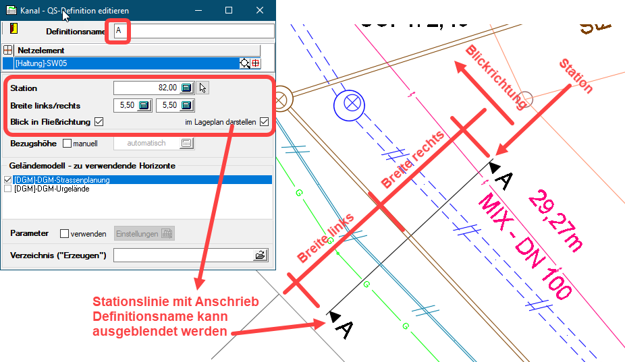Viewport: 625px width, 362px height.
Task: Enable Parameter verwenden checkbox
Action: (64, 234)
